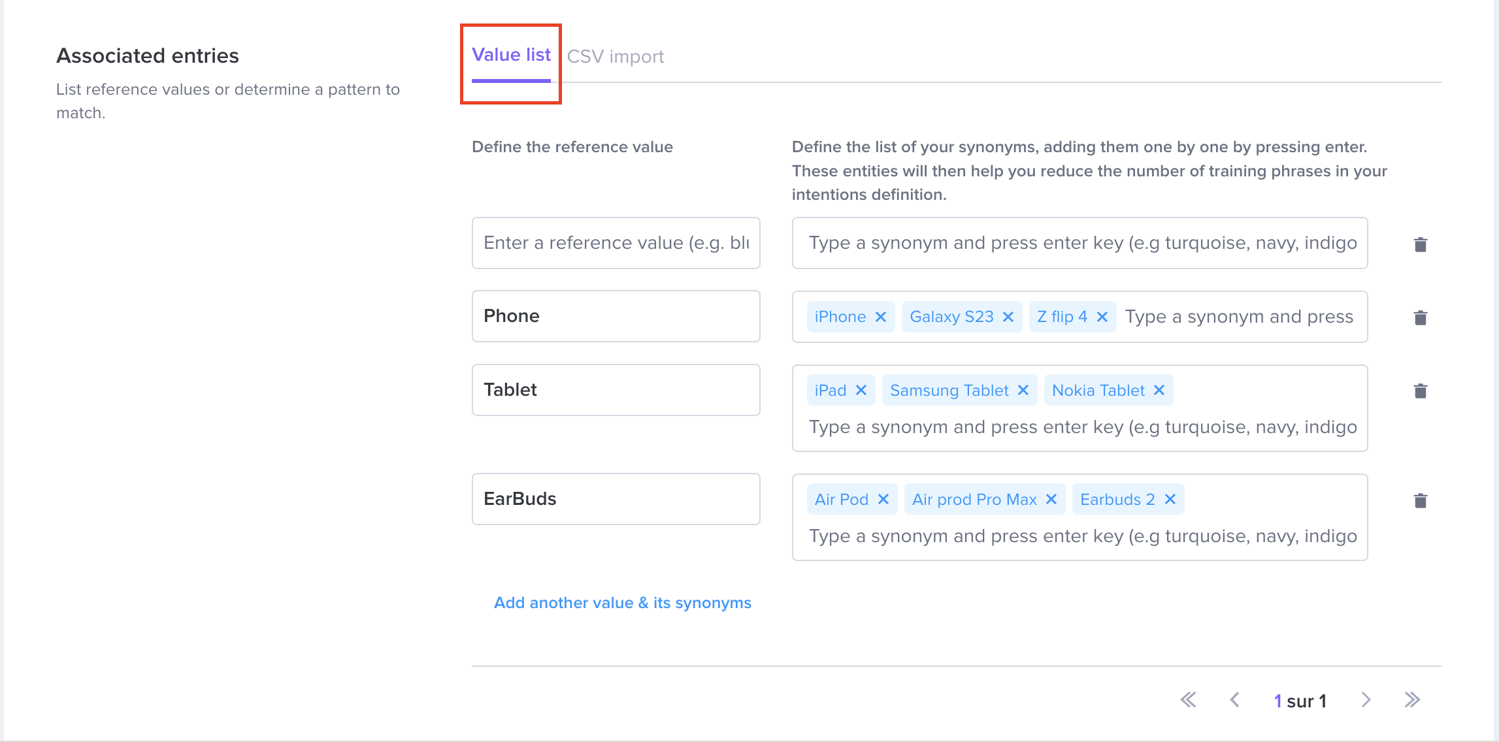Focus the empty reference value field

tap(616, 243)
